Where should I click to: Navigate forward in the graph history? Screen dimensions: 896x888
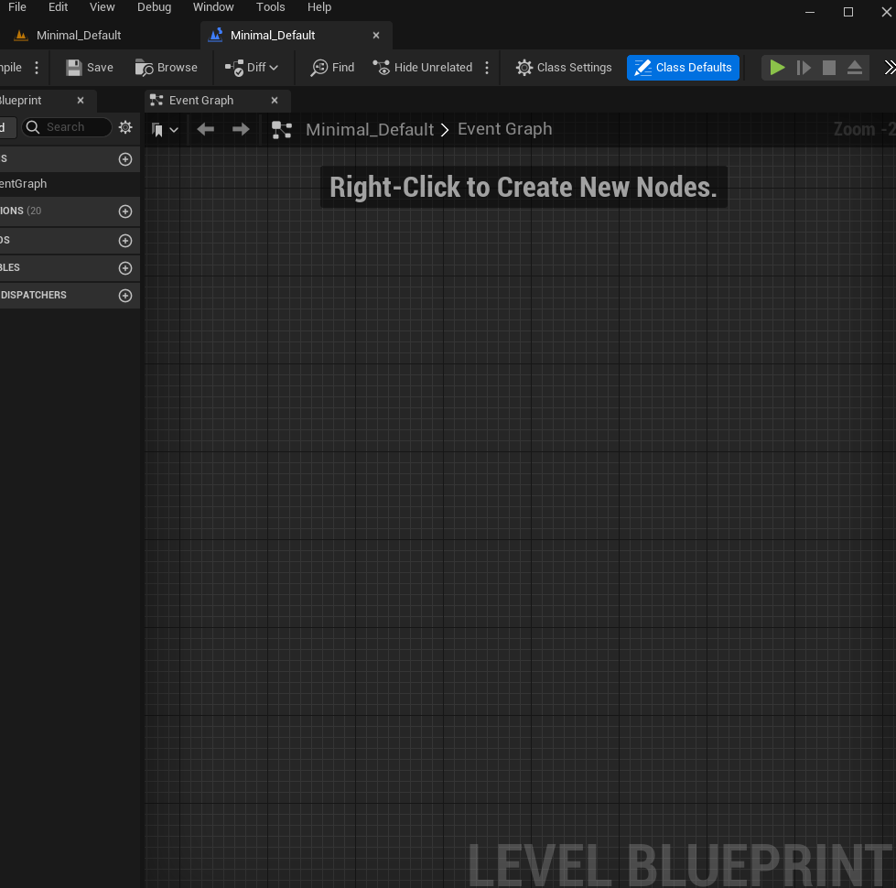(241, 130)
